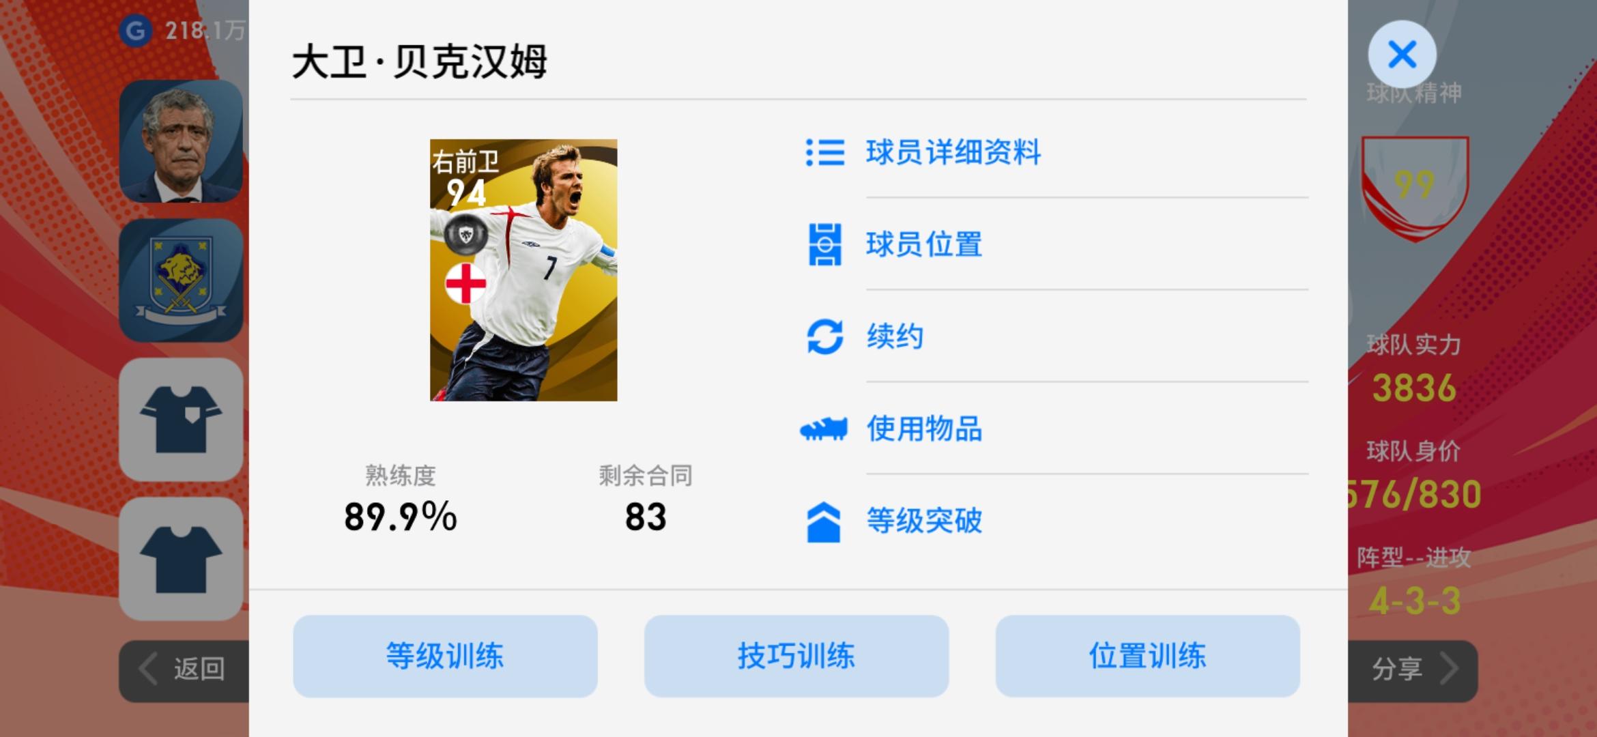Start 等级训练 level training
Screen dimensions: 1597x737
445,656
